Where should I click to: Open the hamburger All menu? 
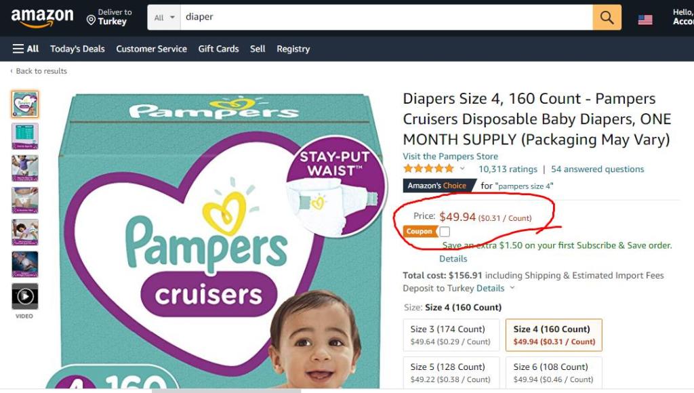(25, 49)
